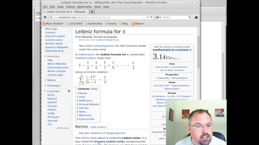Open the address bar history dropdown arrow
Image resolution: width=259 pixels, height=145 pixels.
tap(147, 17)
